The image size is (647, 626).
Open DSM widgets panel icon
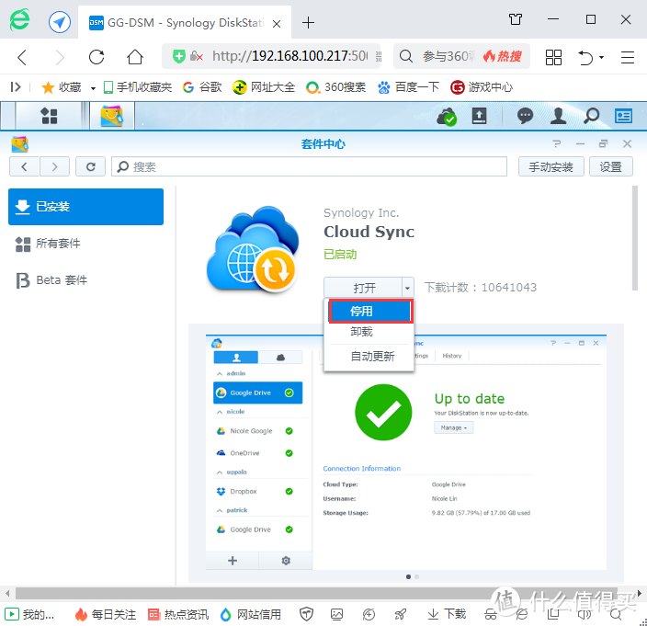(623, 116)
